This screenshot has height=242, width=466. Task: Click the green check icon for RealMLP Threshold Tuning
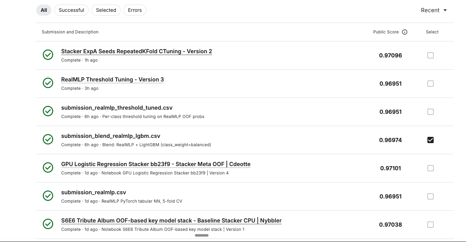[x=48, y=83]
